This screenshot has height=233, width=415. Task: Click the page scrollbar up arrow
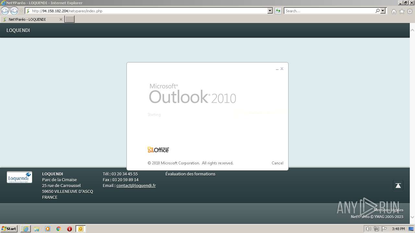tap(412, 30)
